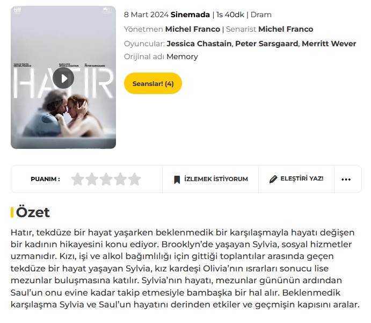Open the Hatır movie poster image
Viewport: 371px width, 323px height.
tap(63, 77)
